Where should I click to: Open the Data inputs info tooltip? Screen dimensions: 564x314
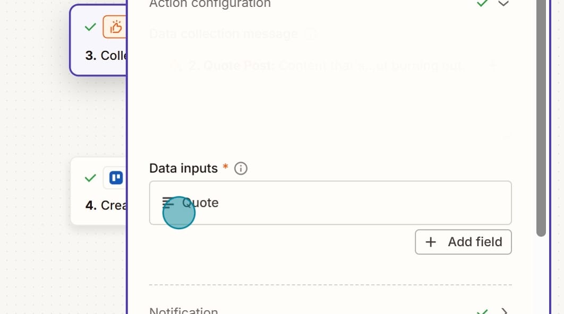[240, 168]
